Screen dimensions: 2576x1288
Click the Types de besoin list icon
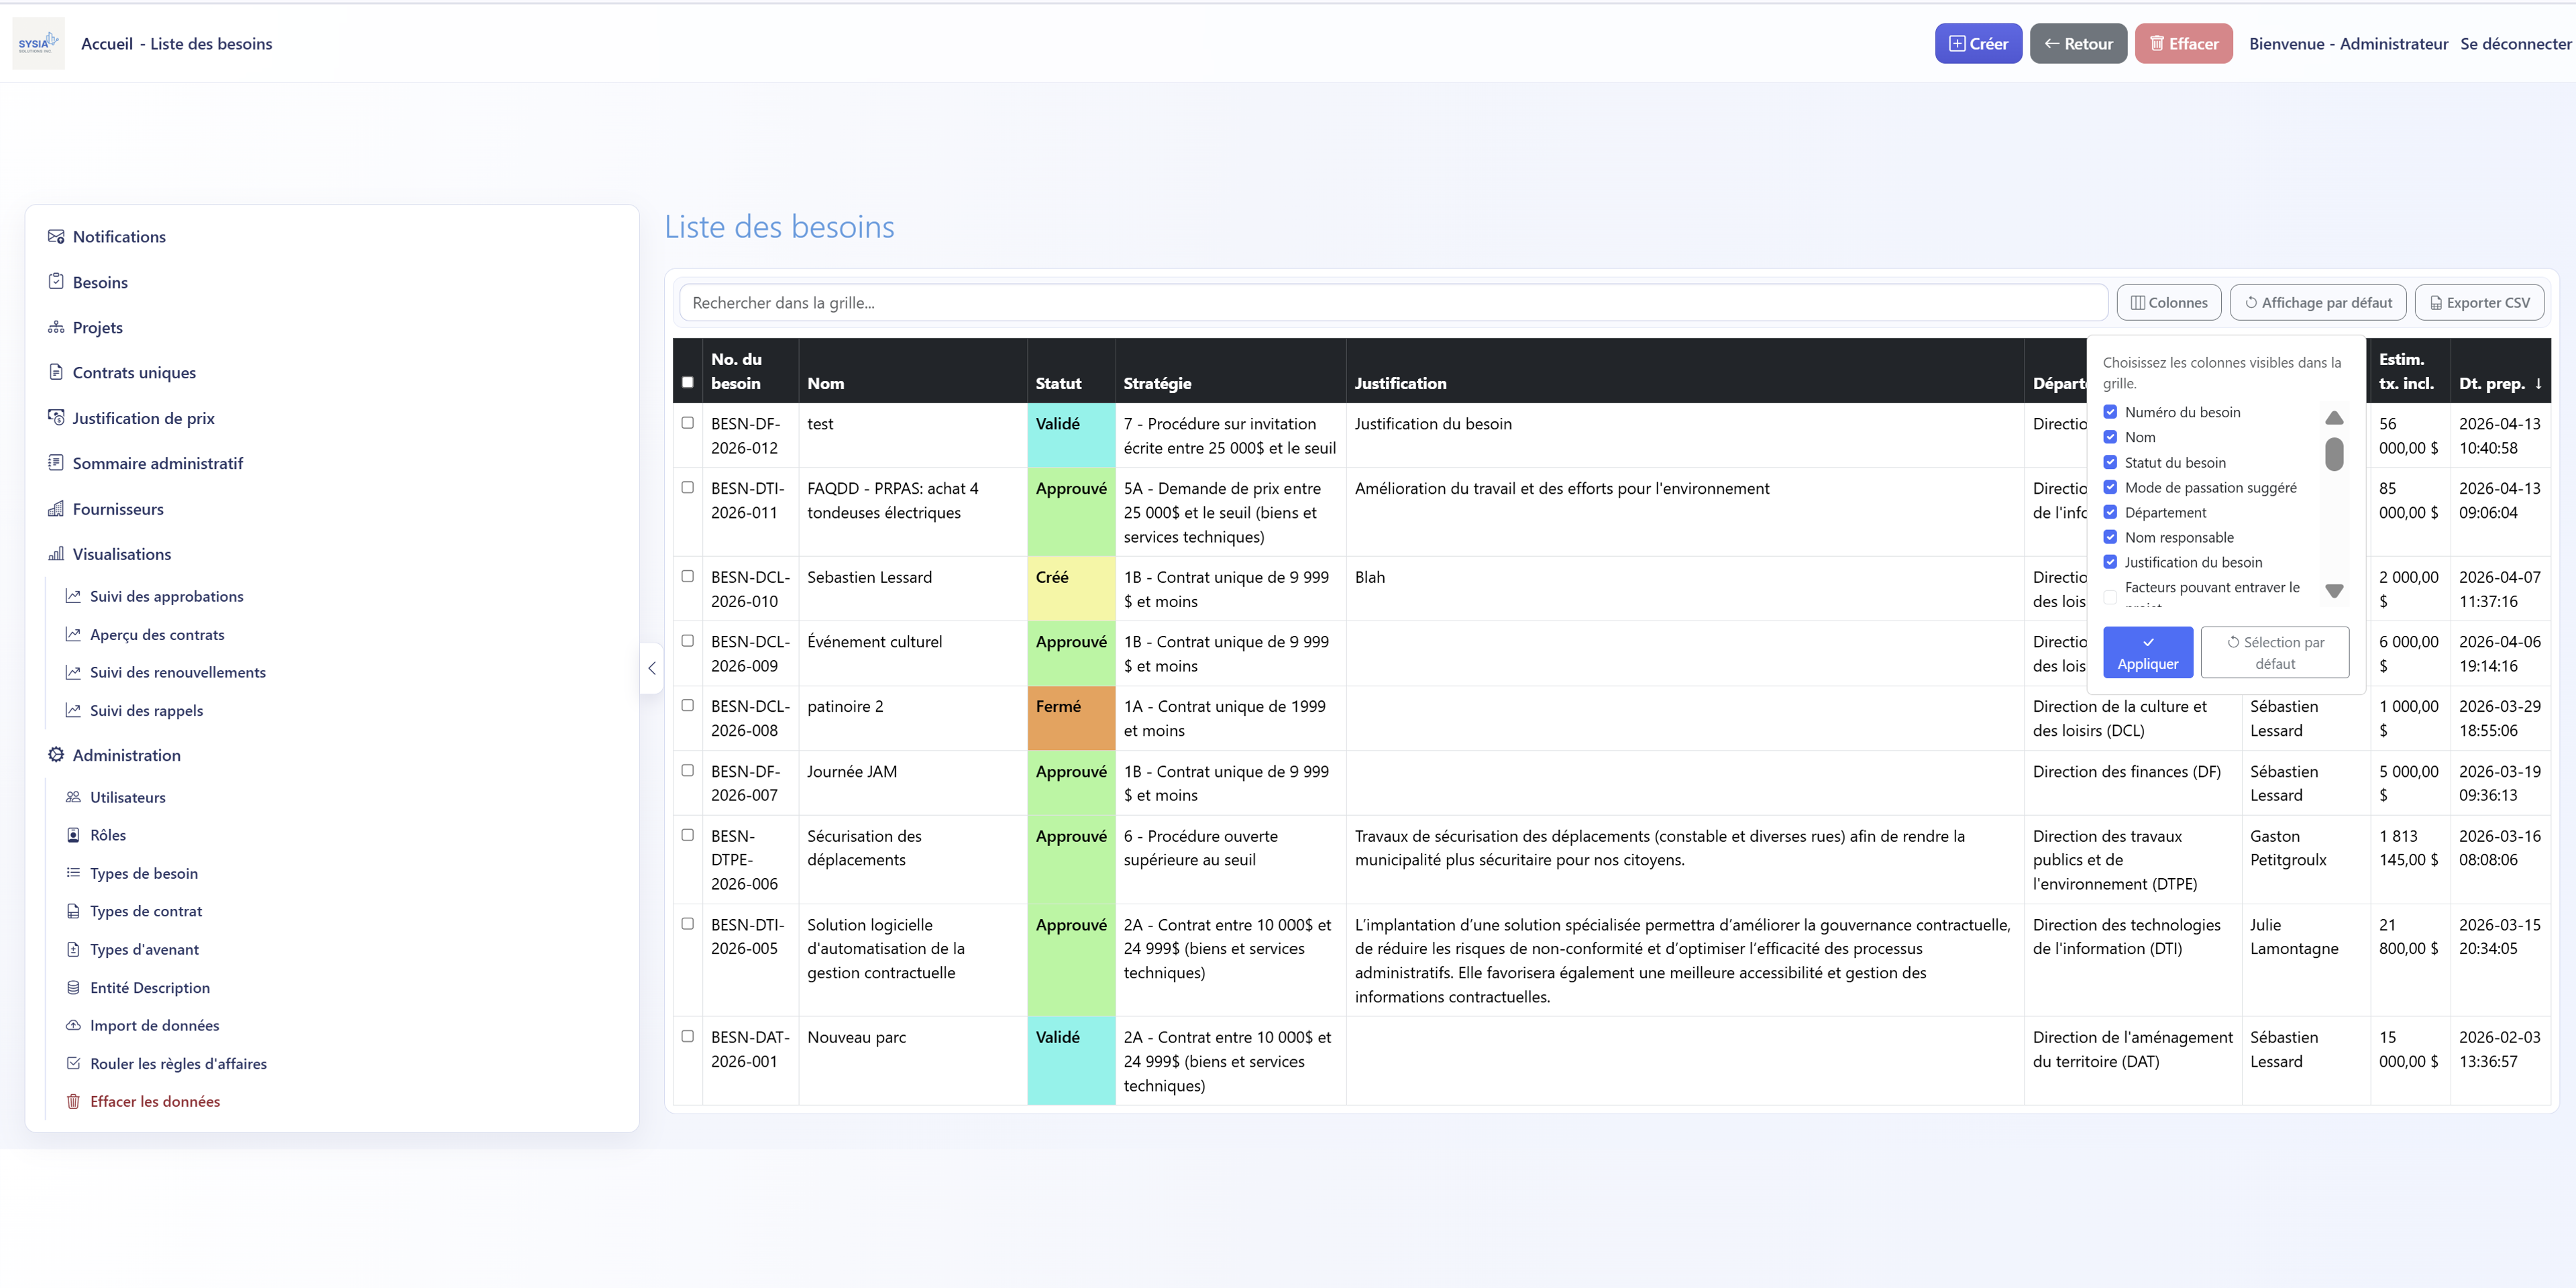pyautogui.click(x=73, y=873)
